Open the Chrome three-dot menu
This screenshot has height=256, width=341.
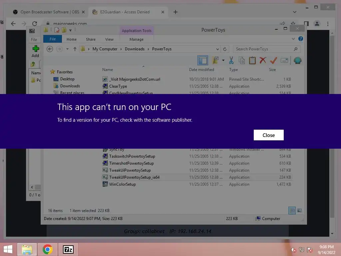[x=328, y=24]
